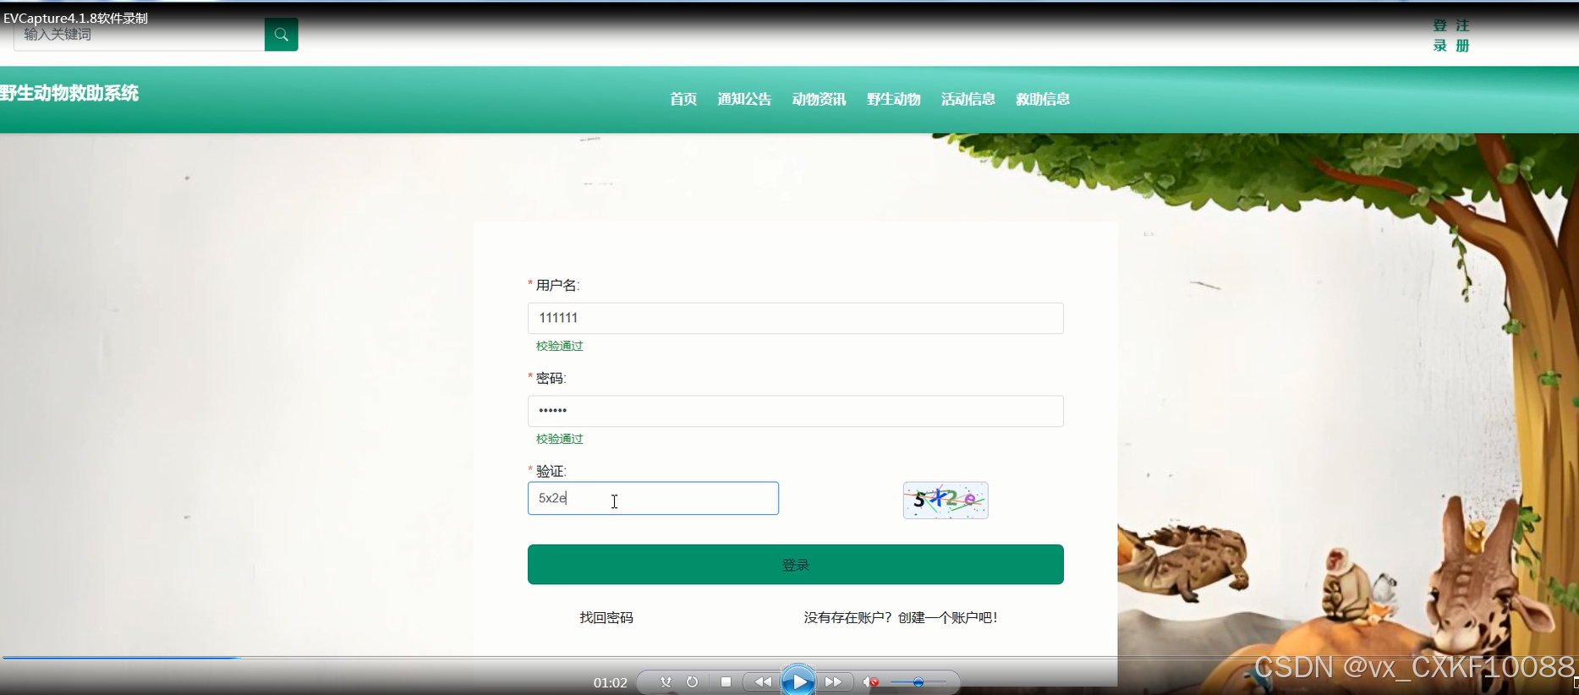This screenshot has width=1579, height=695.
Task: Go to 动物资讯 page
Action: pos(819,99)
